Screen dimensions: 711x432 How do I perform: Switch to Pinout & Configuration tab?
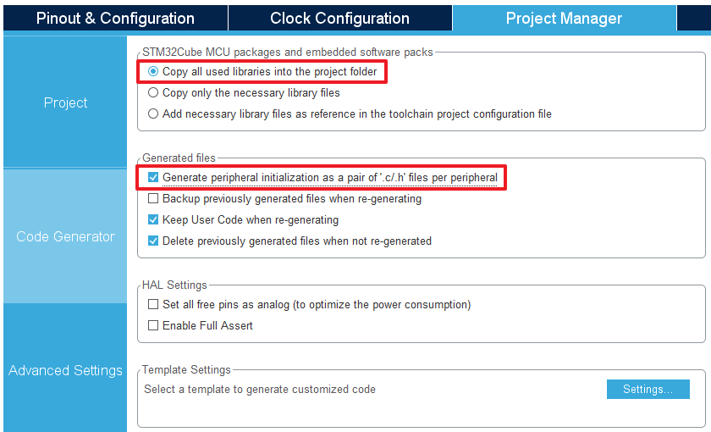(x=115, y=18)
